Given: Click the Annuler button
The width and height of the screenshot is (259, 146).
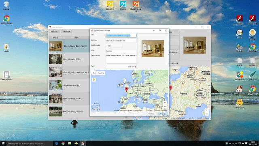Looking at the screenshot, I should [x=163, y=114].
